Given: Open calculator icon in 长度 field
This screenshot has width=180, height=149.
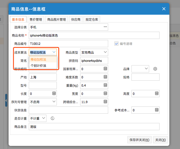Looking at the screenshot, I should click(x=54, y=94).
